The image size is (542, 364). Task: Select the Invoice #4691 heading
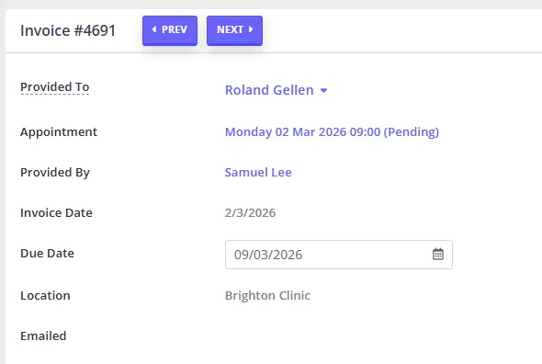click(68, 30)
